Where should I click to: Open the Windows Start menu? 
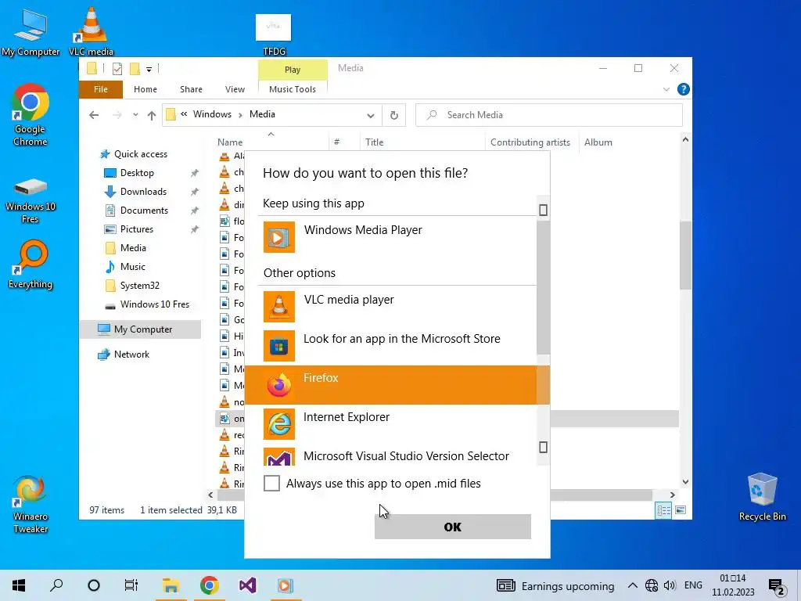pyautogui.click(x=19, y=585)
